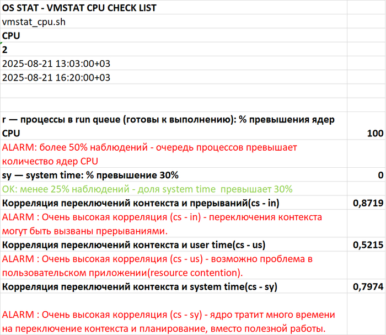Image resolution: width=386 pixels, height=335 pixels.
Task: Select the bold 'CPU' label cell
Action: point(11,35)
